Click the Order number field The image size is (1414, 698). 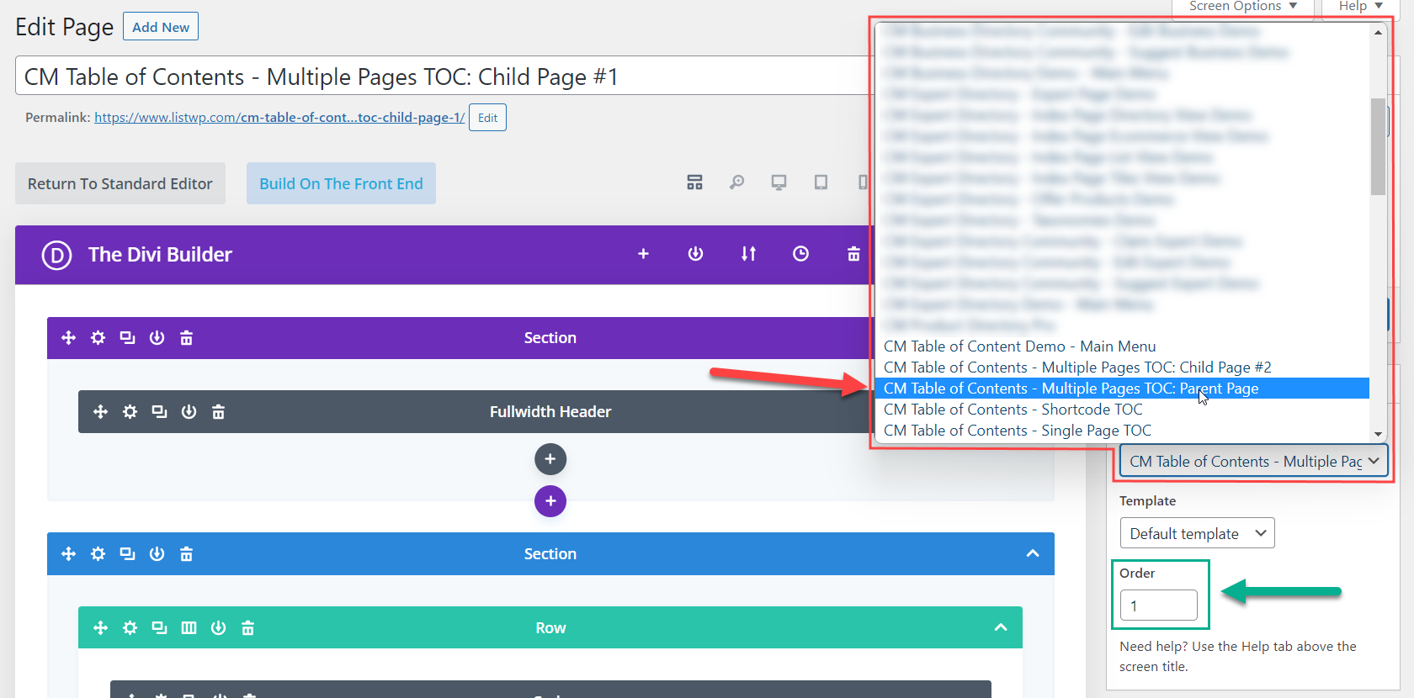pos(1158,605)
